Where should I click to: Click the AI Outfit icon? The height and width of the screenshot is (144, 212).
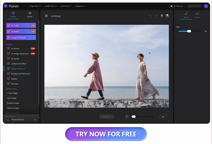coord(8,25)
